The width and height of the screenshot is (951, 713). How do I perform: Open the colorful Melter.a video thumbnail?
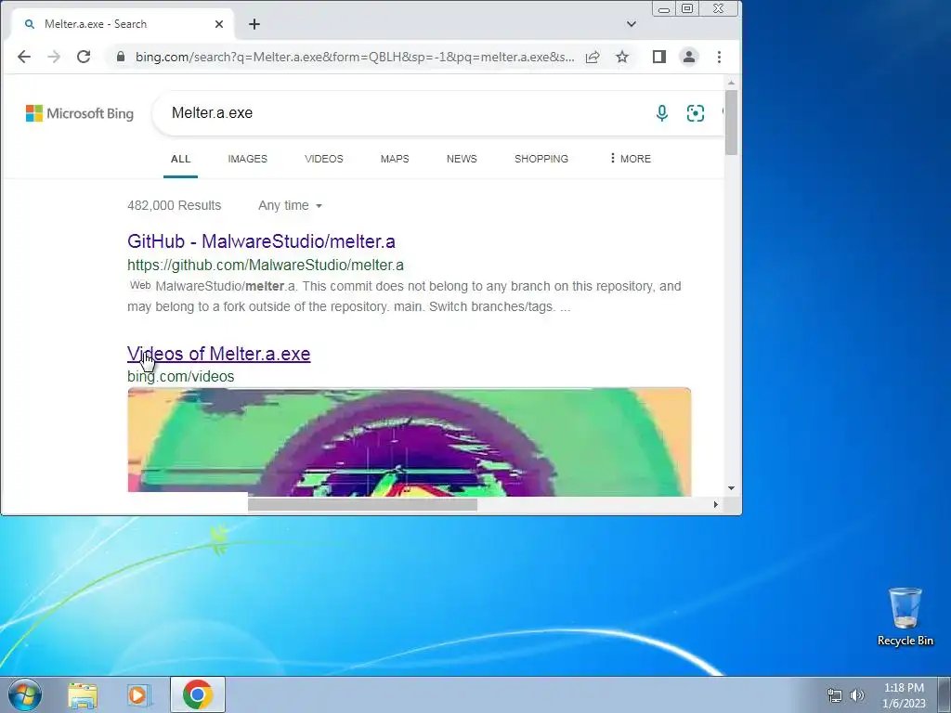[x=409, y=441]
